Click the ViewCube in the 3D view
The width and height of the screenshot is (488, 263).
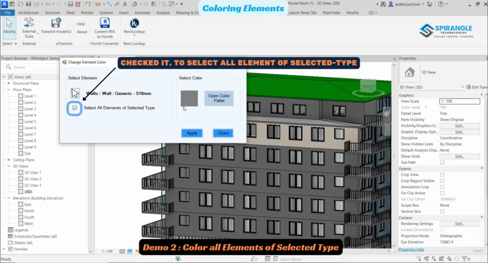[x=368, y=86]
